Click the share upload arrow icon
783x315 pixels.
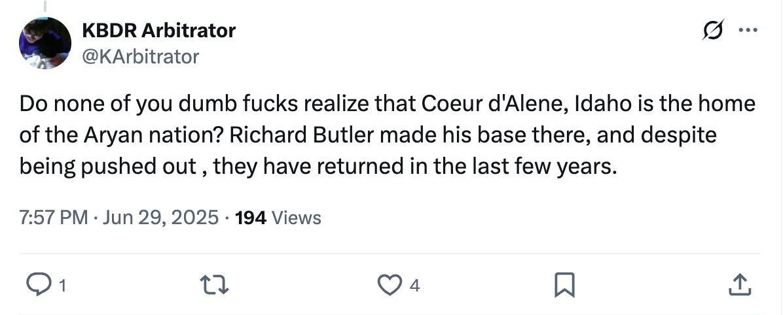point(738,284)
